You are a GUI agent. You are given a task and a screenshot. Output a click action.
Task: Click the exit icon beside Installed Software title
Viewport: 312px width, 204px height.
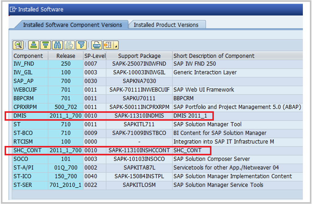[x=13, y=9]
